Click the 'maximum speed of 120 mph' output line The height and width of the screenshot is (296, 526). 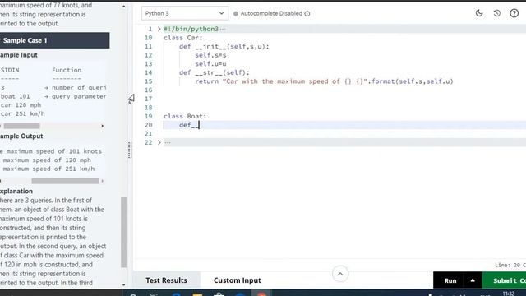pos(47,160)
